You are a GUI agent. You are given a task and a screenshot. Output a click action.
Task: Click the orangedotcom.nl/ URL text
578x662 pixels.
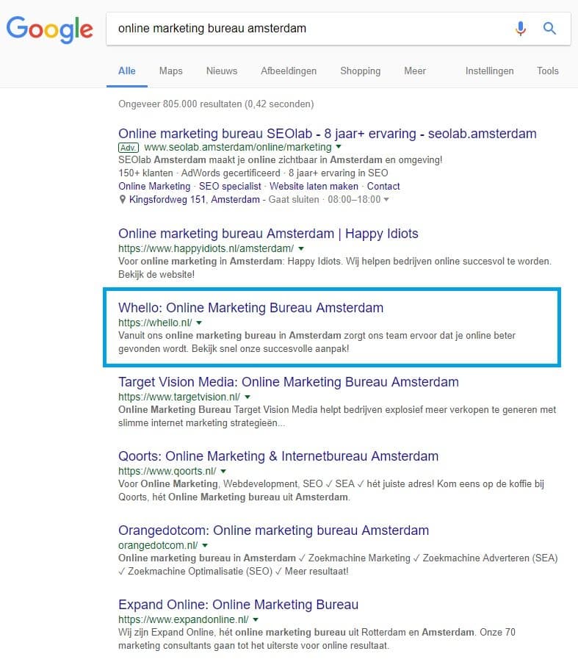tap(158, 545)
